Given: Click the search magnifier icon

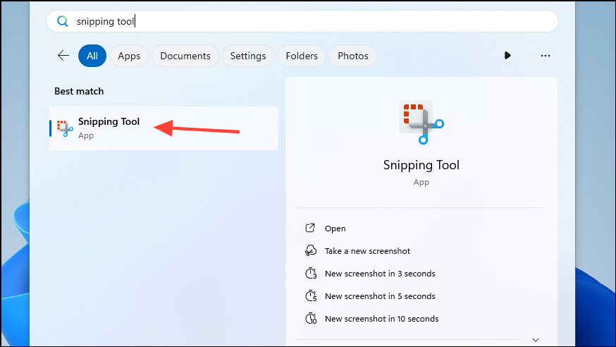Looking at the screenshot, I should (x=63, y=21).
